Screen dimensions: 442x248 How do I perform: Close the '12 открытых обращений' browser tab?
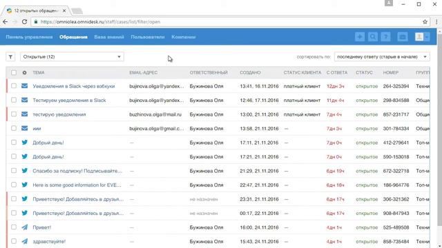click(64, 11)
